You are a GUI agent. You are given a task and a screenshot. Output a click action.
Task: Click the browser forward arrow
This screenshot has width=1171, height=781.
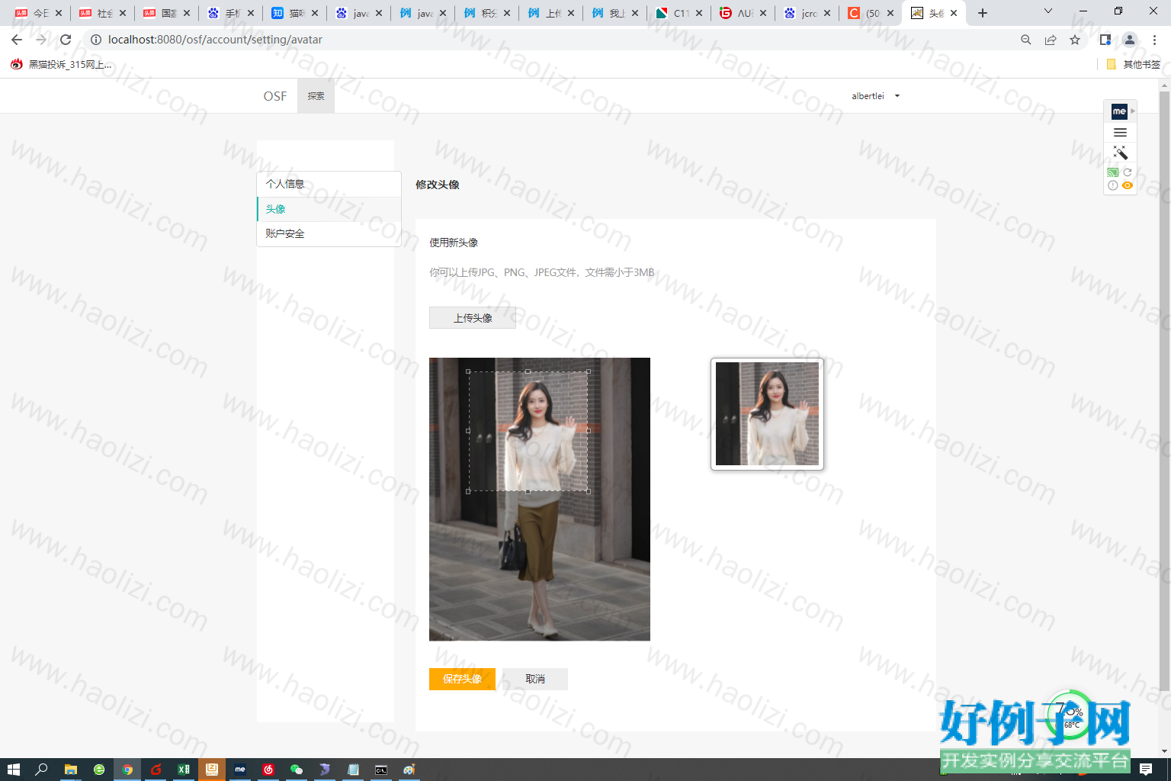[x=41, y=40]
